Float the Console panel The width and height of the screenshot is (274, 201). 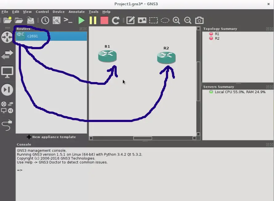[x=268, y=144]
